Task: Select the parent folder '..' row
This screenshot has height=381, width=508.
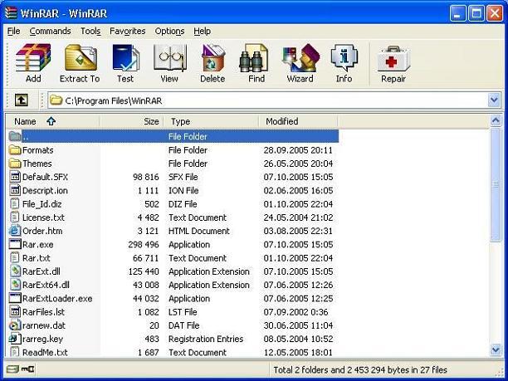Action: click(x=173, y=136)
